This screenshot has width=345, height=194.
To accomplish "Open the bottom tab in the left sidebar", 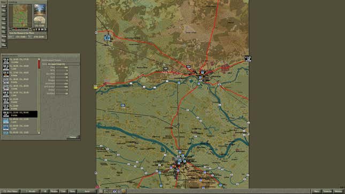I will [4, 45].
